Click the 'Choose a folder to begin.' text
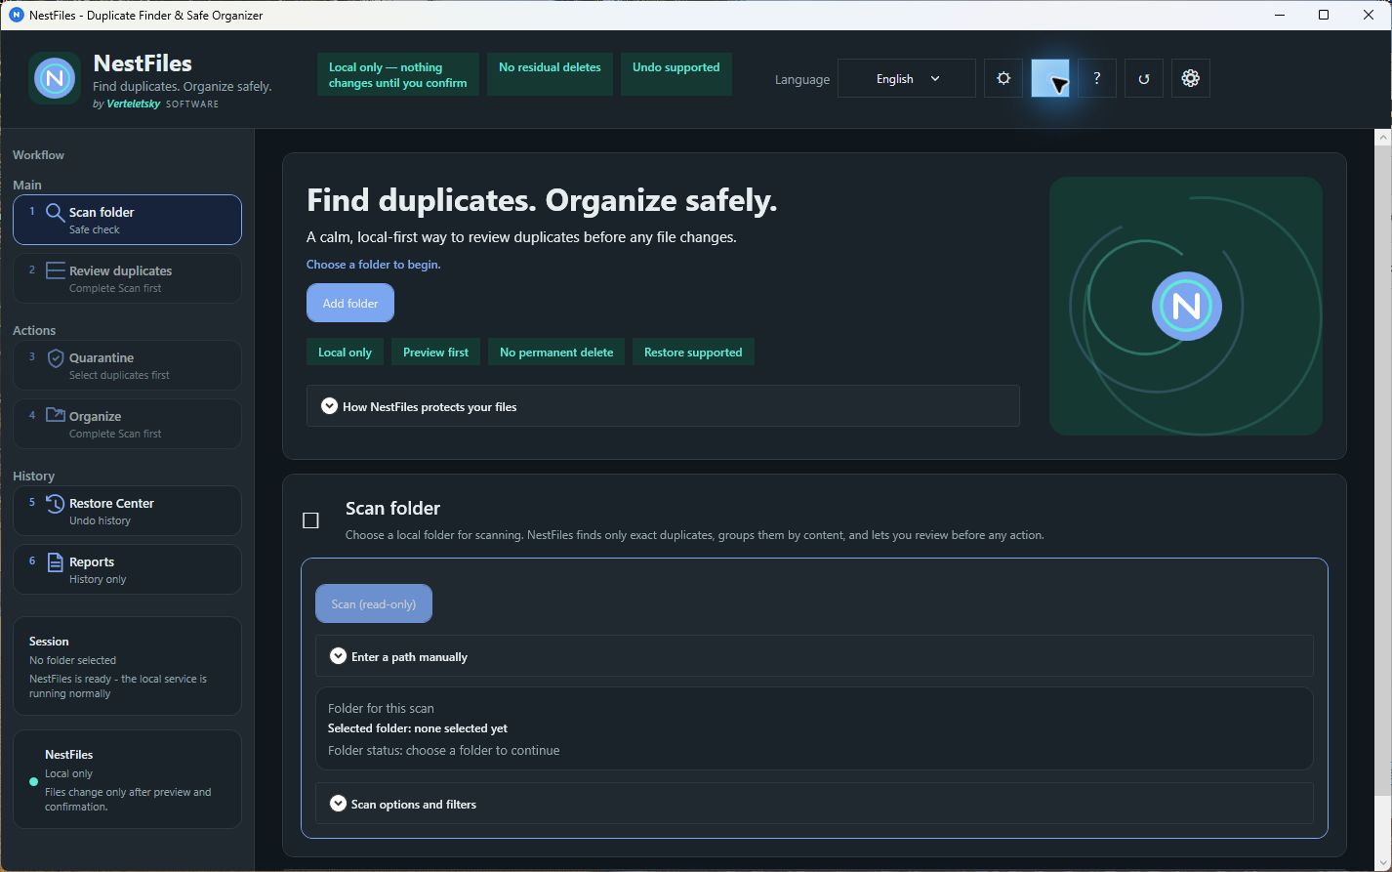This screenshot has width=1392, height=872. 374,265
